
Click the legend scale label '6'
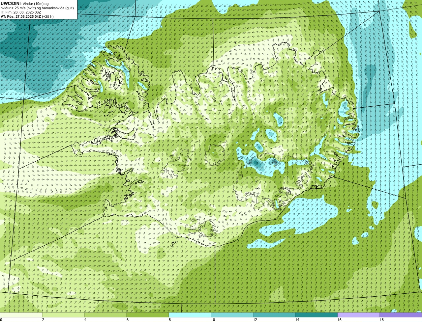tap(128, 320)
